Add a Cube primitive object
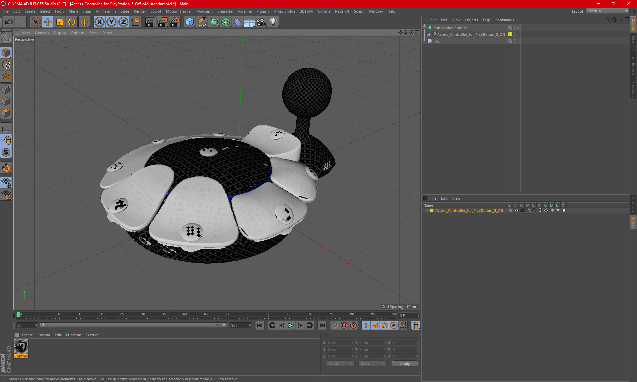Viewport: 637px width, 382px height. click(x=189, y=22)
